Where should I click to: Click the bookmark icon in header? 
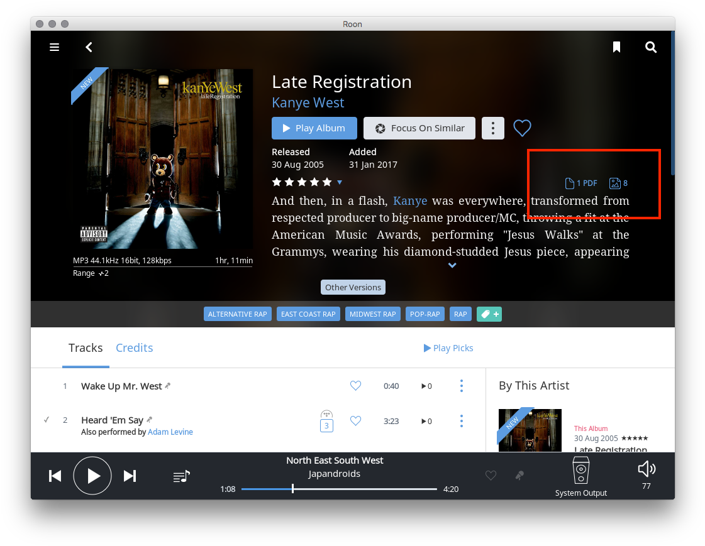point(616,47)
